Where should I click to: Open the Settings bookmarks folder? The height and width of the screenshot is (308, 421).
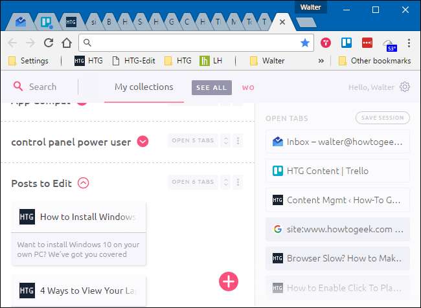28,61
